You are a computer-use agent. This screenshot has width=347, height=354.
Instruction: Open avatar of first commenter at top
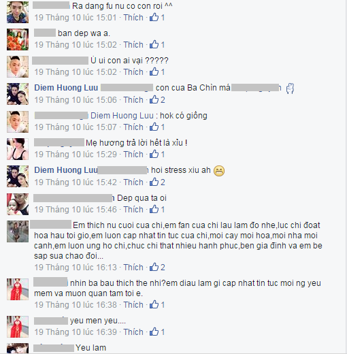coord(18,12)
